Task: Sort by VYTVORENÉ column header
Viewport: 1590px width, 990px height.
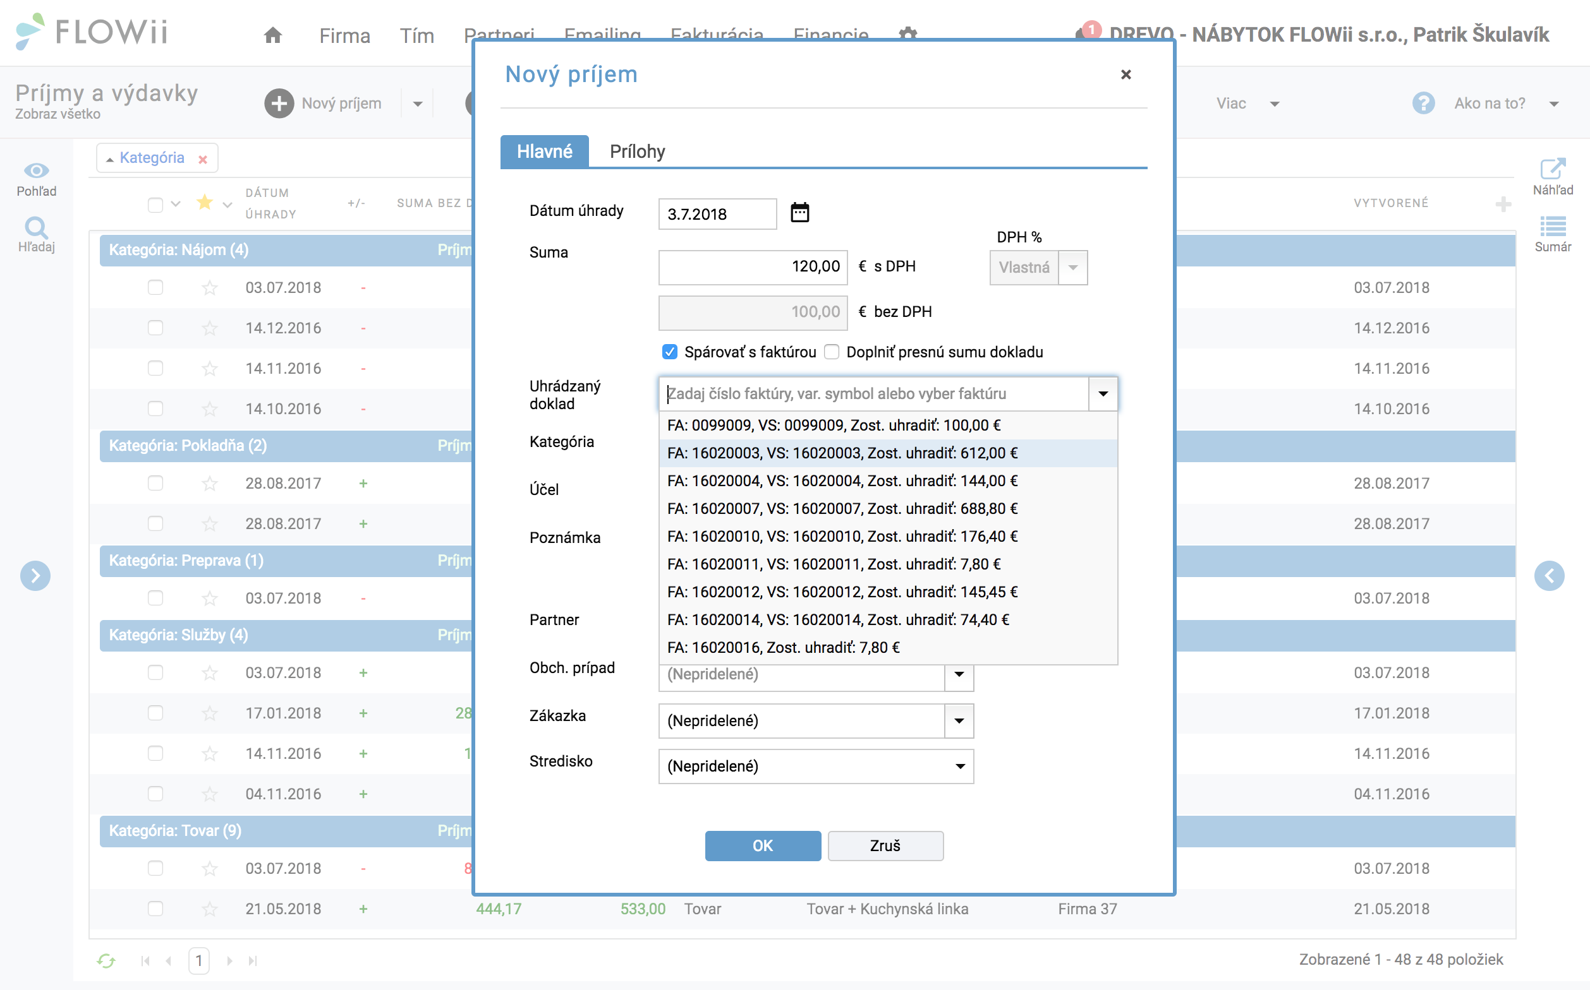Action: pos(1391,203)
